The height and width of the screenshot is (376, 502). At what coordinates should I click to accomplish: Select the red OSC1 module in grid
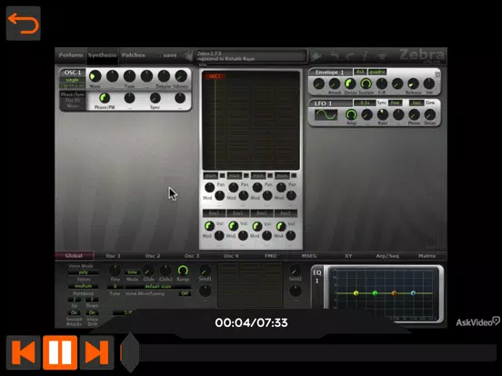215,76
